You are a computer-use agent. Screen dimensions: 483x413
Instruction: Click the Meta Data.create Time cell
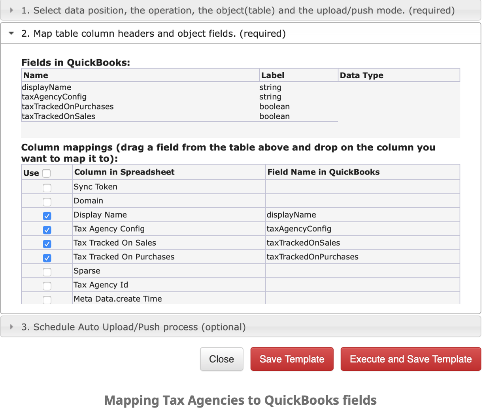point(169,298)
